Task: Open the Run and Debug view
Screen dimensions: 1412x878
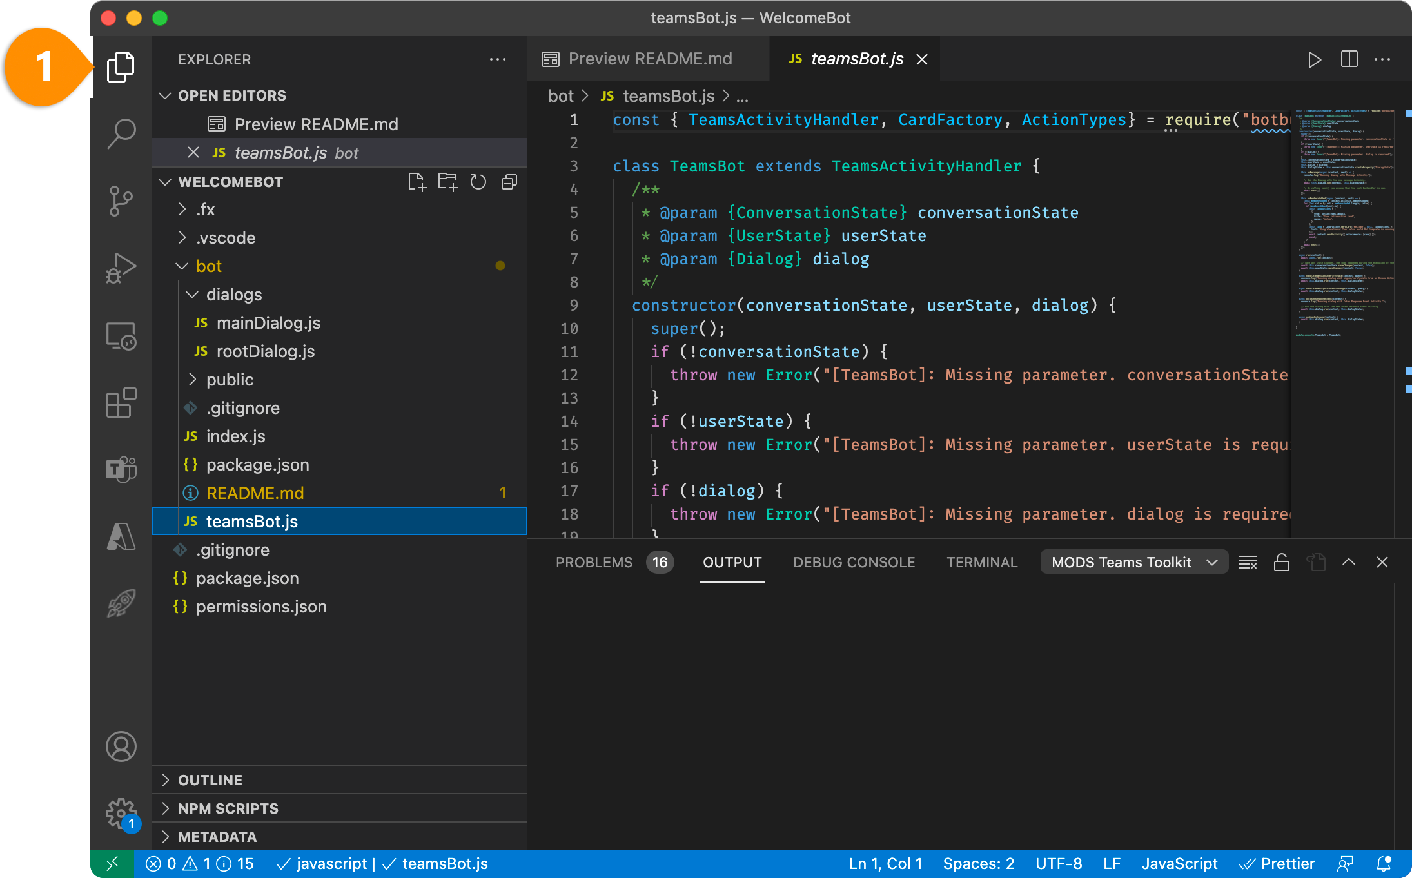Action: point(121,268)
